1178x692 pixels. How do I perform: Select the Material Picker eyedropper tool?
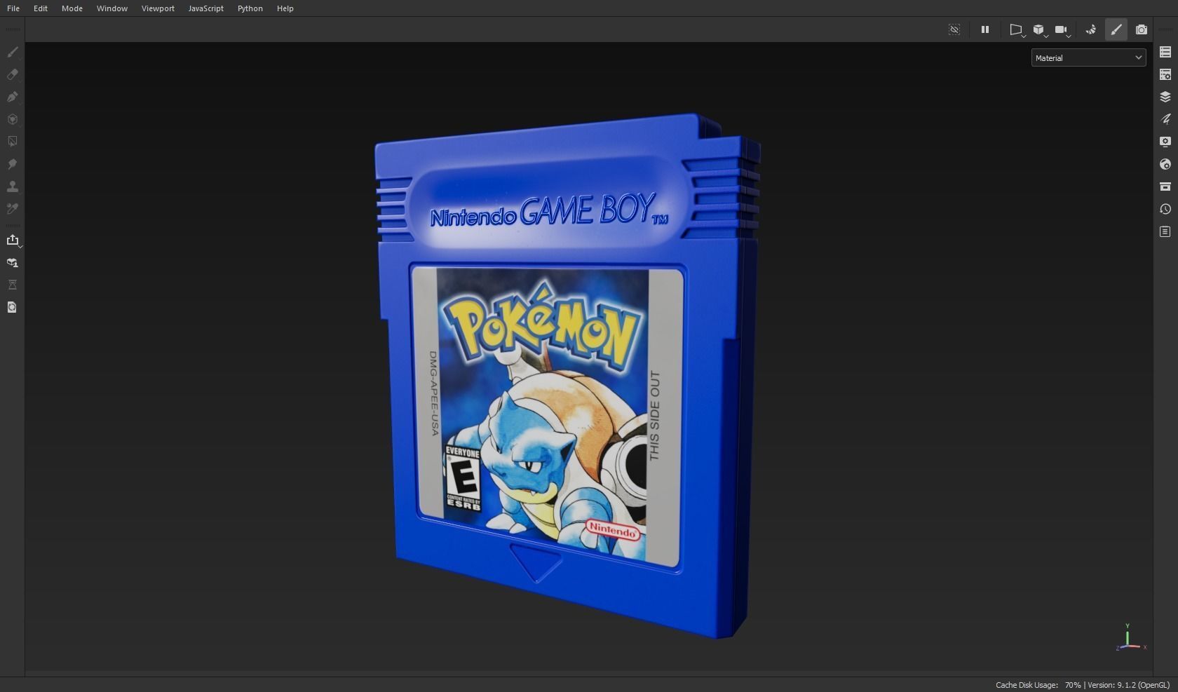click(13, 209)
